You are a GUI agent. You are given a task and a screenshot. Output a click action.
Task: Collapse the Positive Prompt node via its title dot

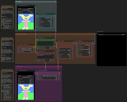click(37, 38)
